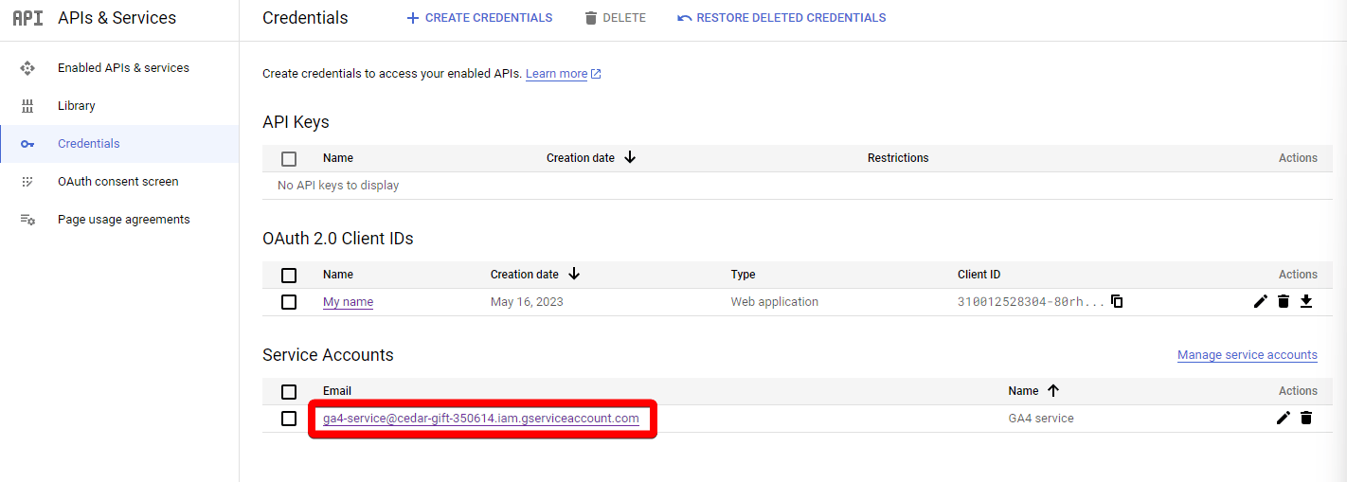Viewport: 1347px width, 482px height.
Task: Delete the GA4 service account
Action: (x=1306, y=419)
